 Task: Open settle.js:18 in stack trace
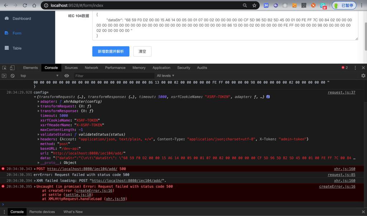click(x=78, y=195)
